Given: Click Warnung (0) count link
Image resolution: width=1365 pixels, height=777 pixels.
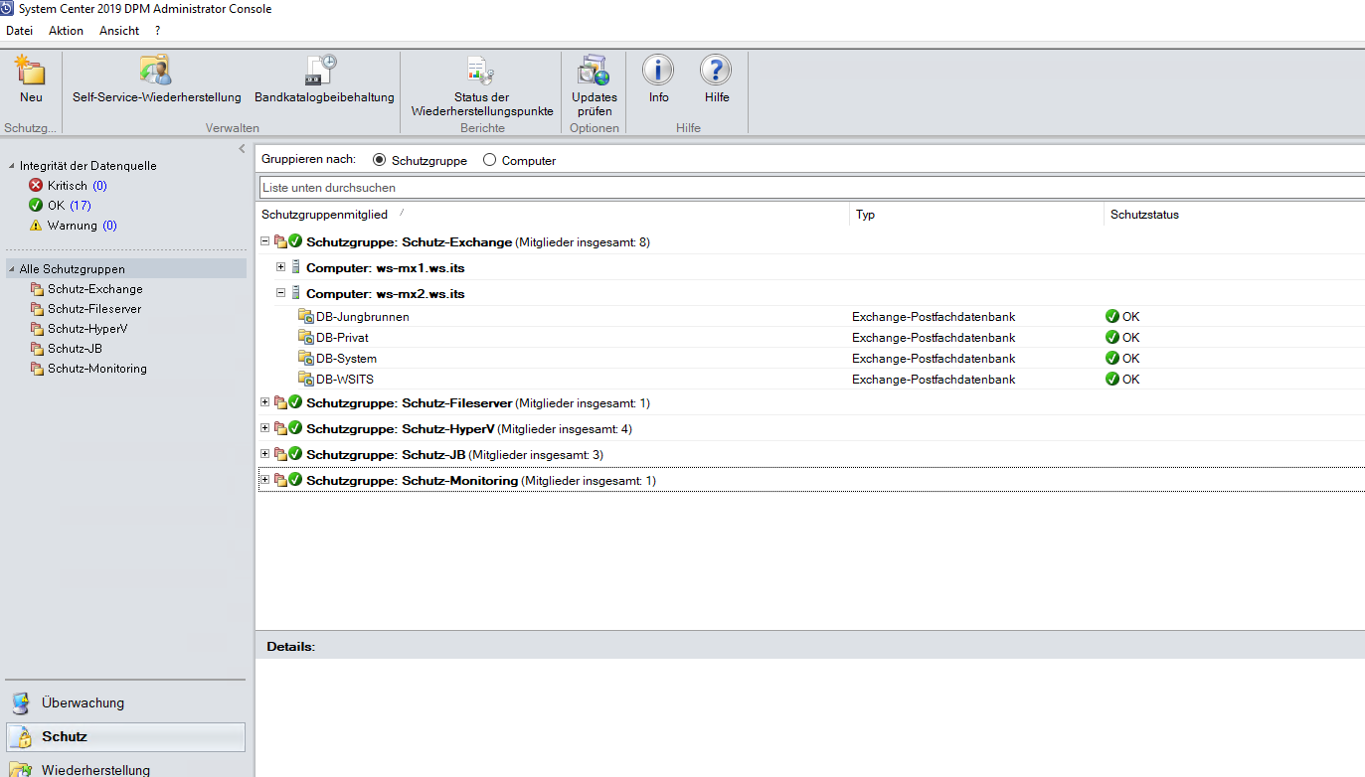Looking at the screenshot, I should tap(109, 226).
